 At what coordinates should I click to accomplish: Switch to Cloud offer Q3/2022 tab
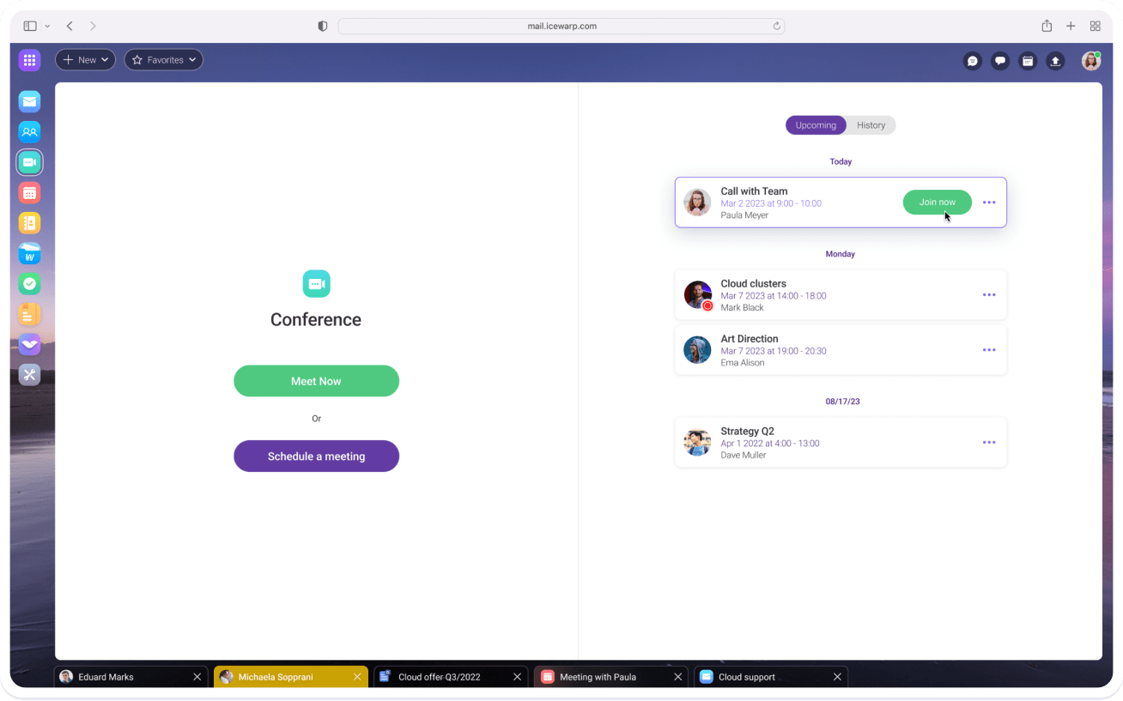[439, 677]
